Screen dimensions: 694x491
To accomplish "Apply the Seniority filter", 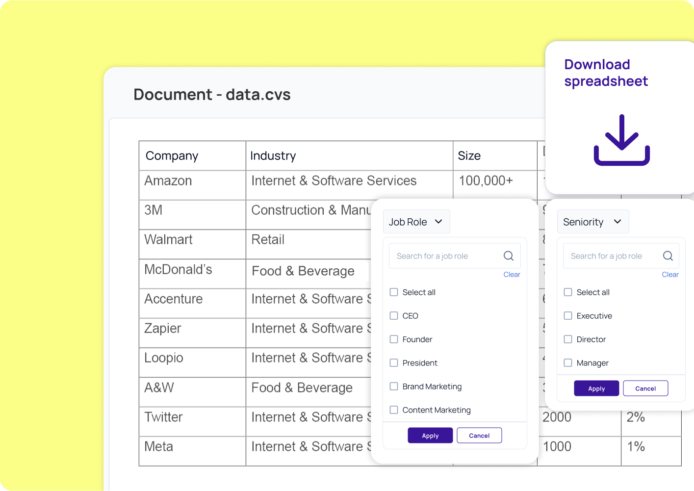I will click(x=596, y=388).
